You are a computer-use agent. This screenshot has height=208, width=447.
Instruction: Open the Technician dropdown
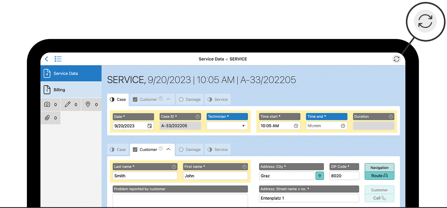[x=227, y=126]
